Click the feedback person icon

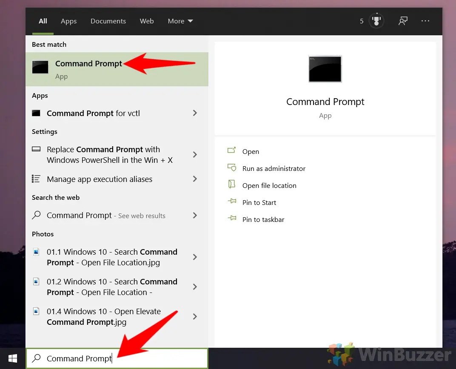click(403, 21)
